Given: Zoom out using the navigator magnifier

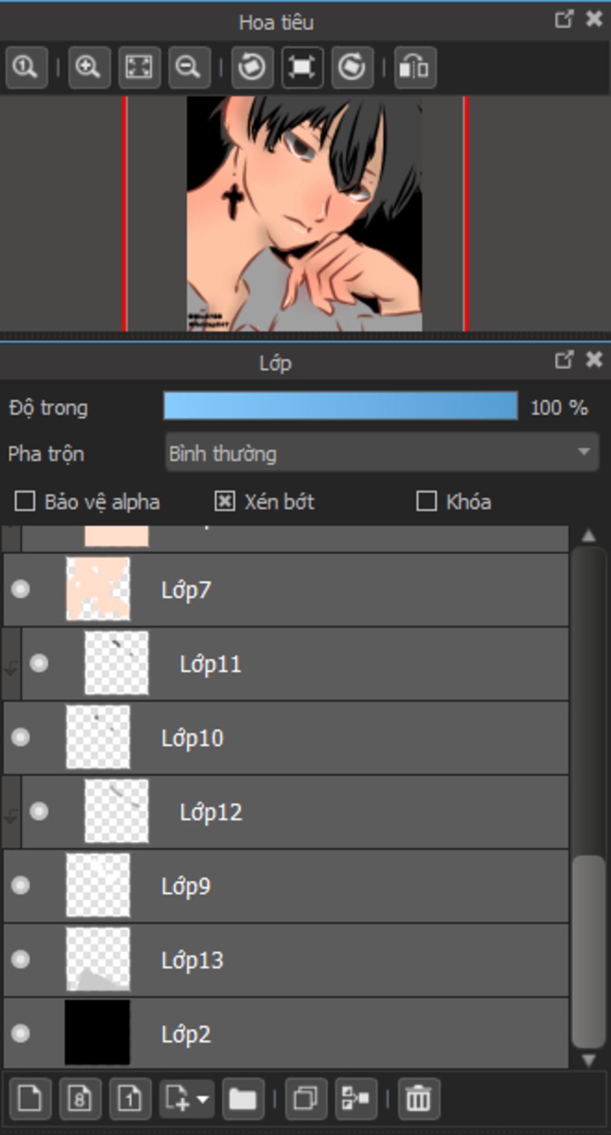Looking at the screenshot, I should [189, 67].
